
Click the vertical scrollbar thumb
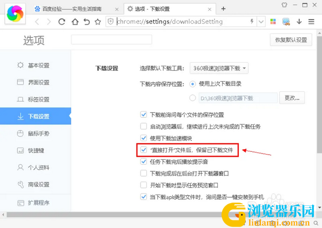[x=319, y=95]
